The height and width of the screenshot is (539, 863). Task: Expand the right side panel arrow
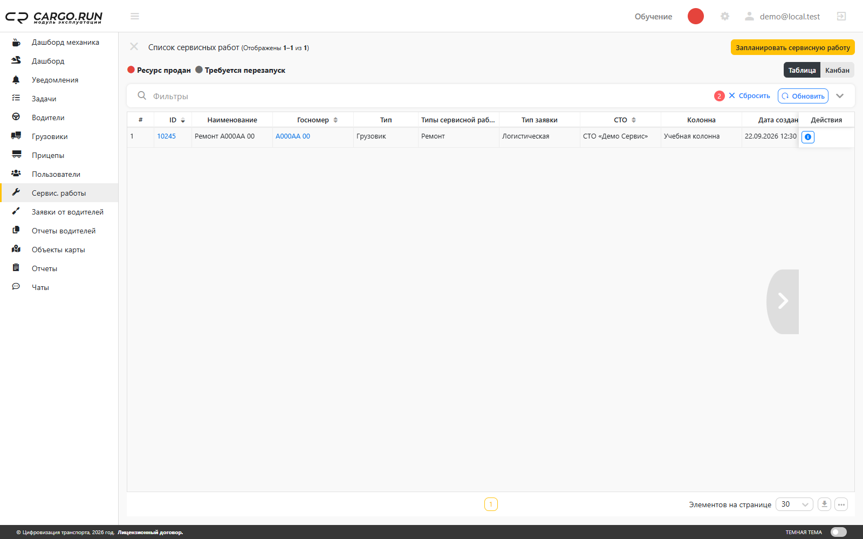click(x=783, y=301)
